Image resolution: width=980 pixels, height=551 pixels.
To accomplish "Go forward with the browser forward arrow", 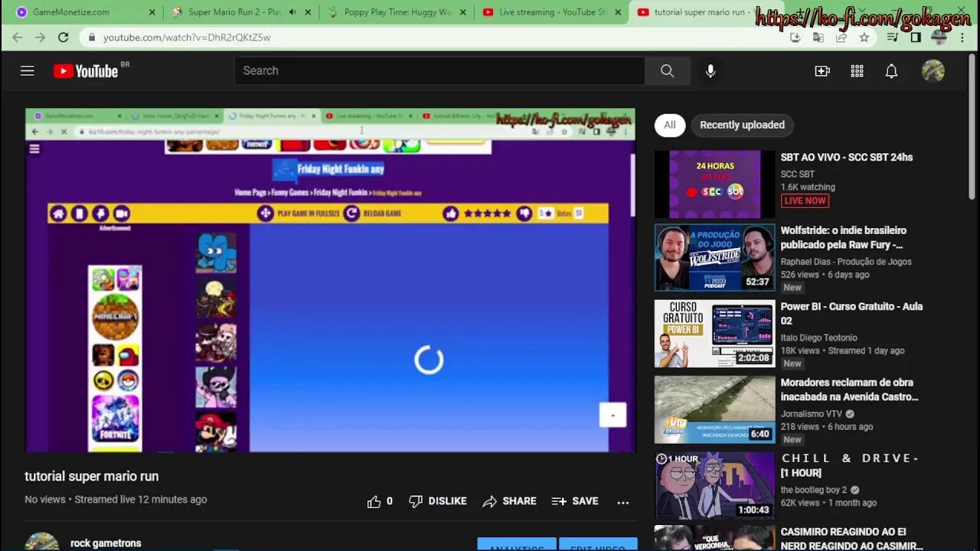I will pos(41,37).
